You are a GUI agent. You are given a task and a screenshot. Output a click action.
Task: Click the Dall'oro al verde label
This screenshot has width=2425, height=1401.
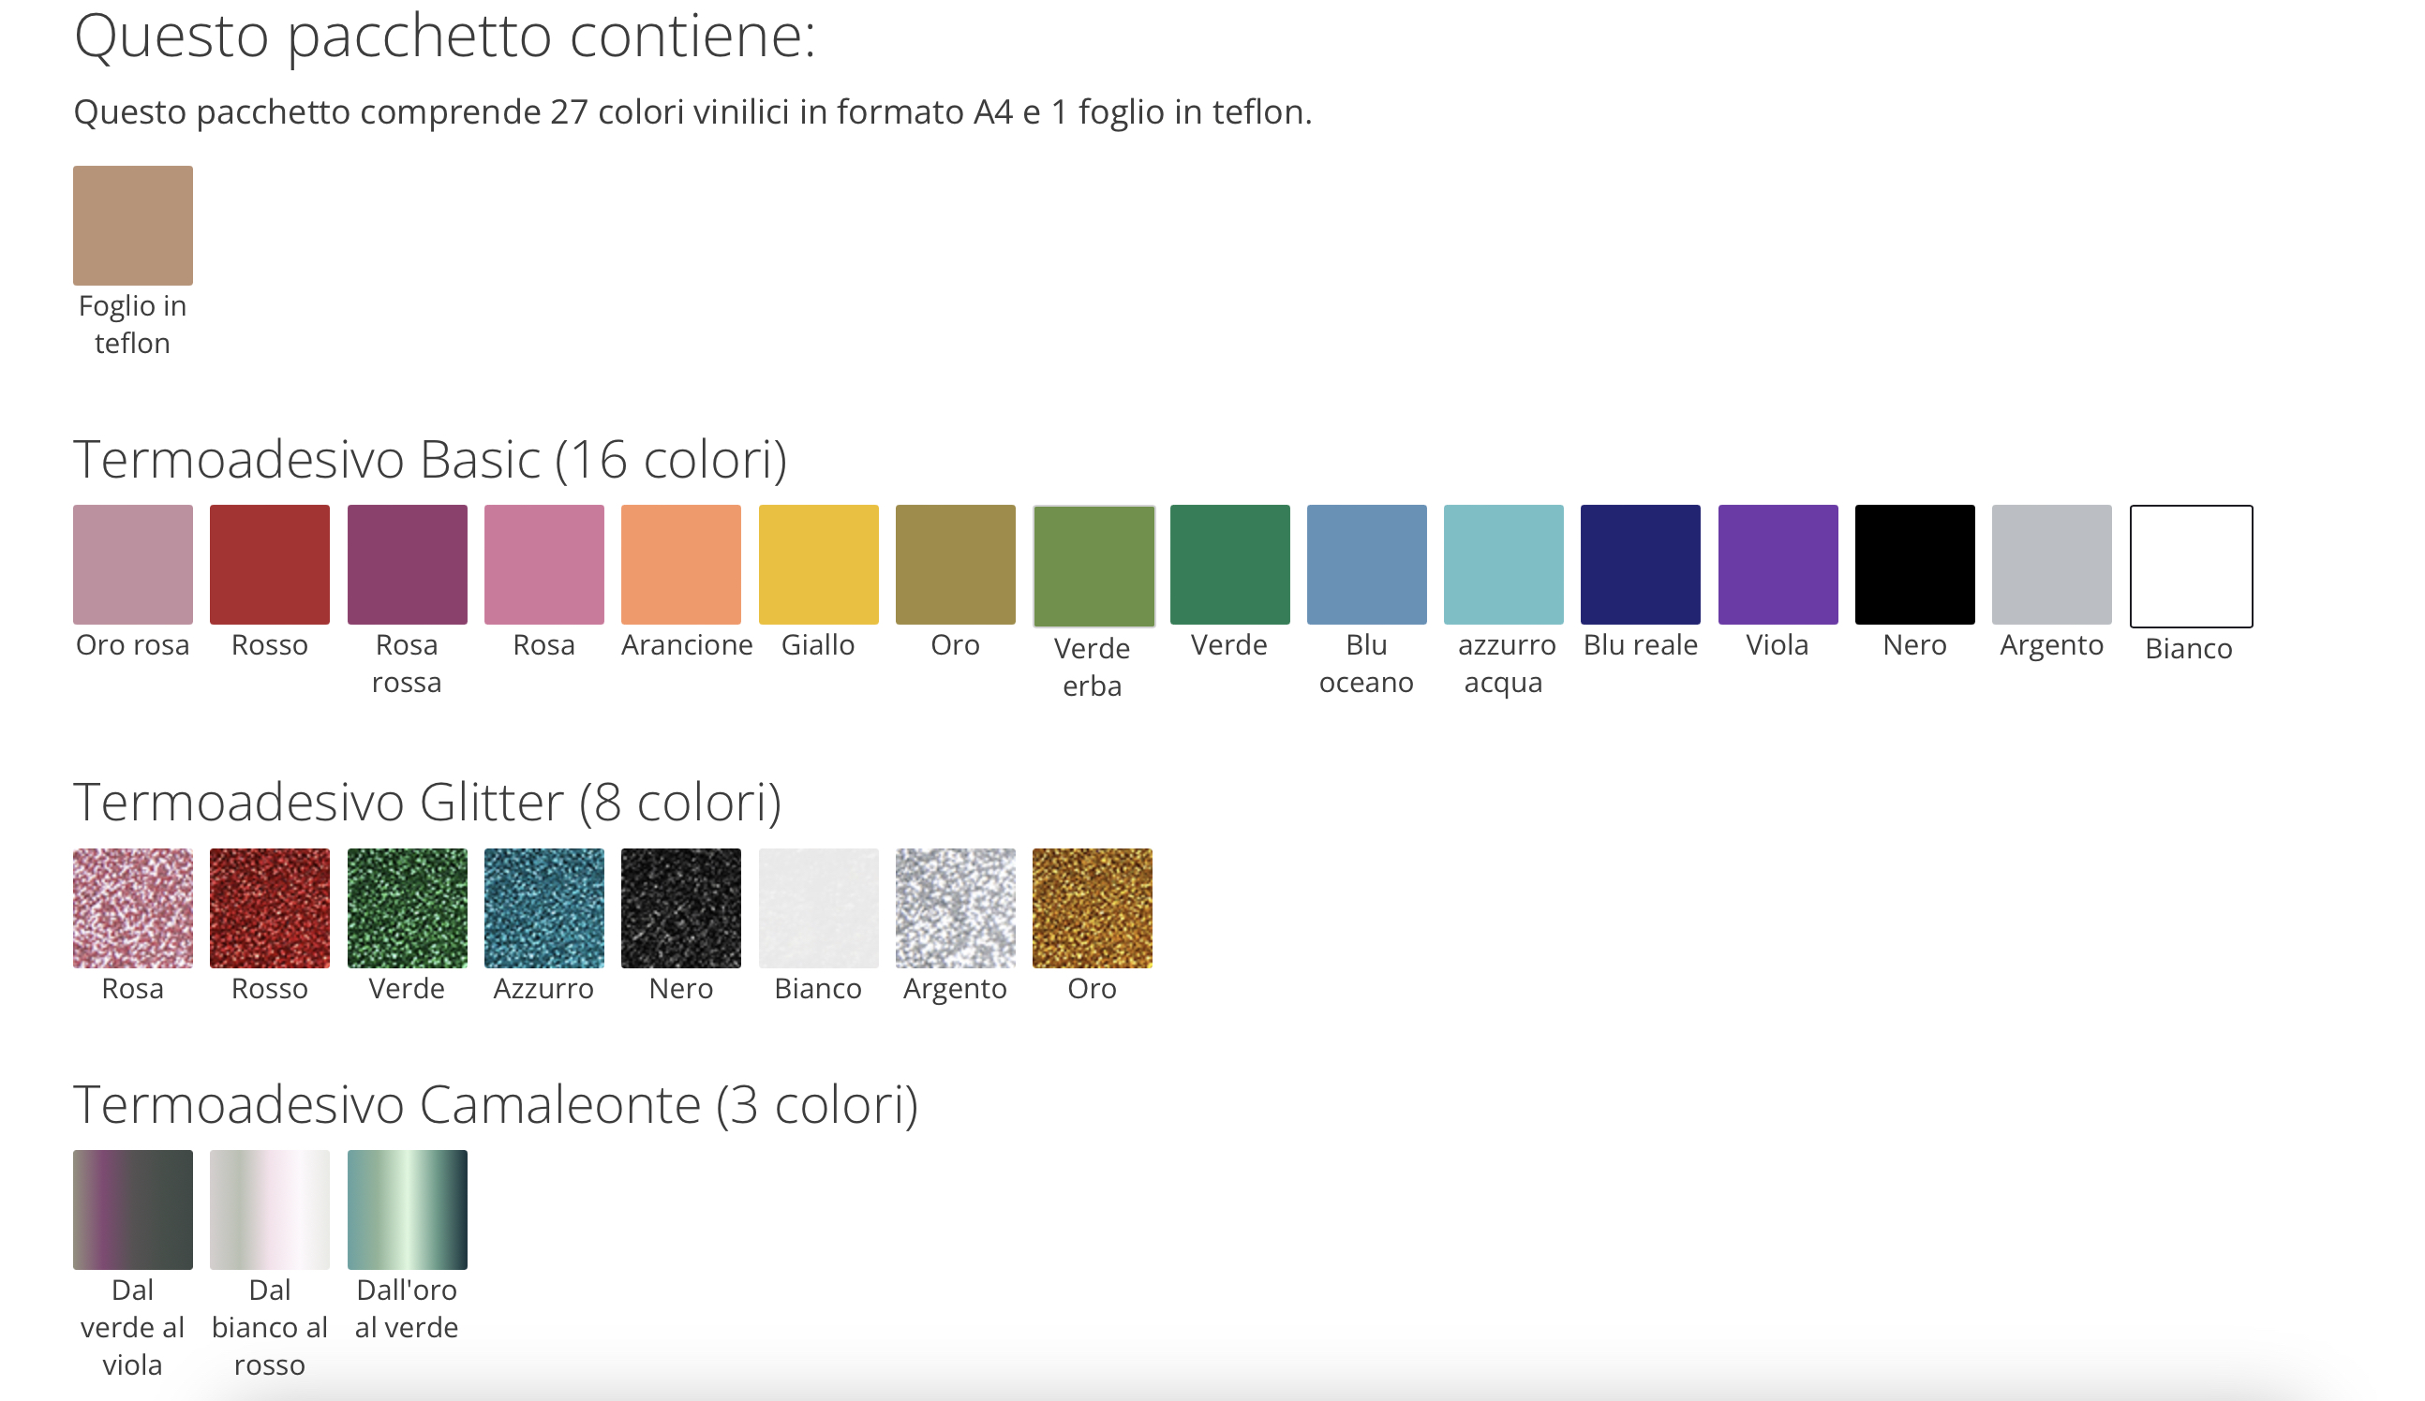(407, 1308)
